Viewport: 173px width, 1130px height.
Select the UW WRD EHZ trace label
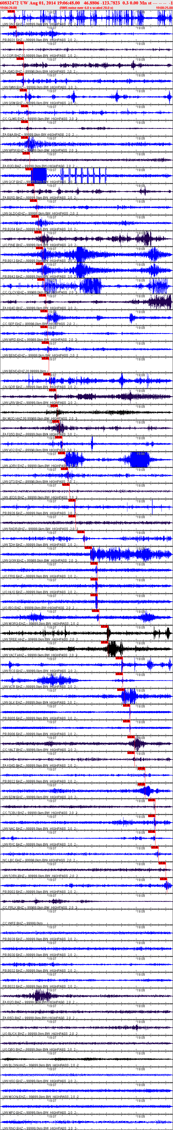click(40, 340)
